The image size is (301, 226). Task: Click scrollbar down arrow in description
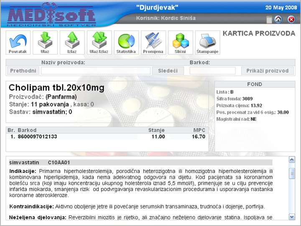tap(292, 217)
